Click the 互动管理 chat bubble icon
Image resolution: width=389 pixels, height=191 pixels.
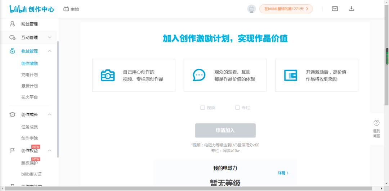(x=12, y=38)
